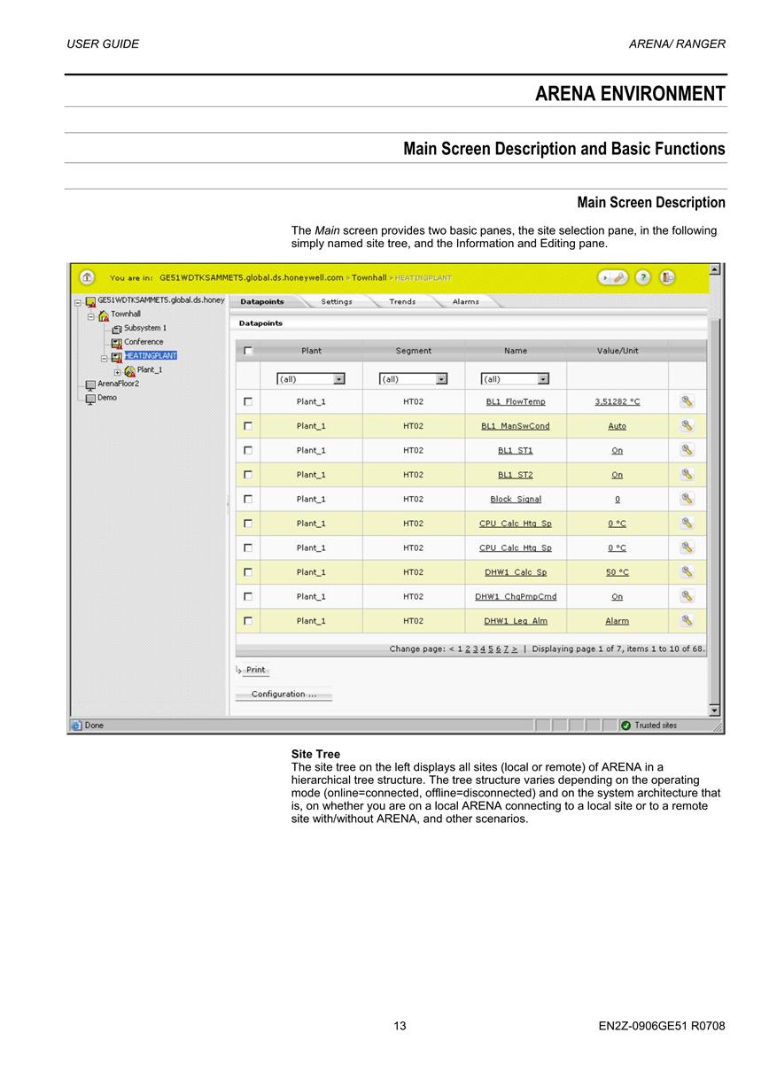
Task: Switch to the Trends tab
Action: point(402,301)
